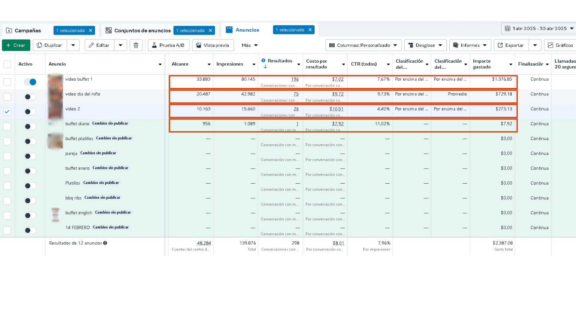576x324 pixels.
Task: Turn off the video buffet 1 toggle
Action: click(x=30, y=82)
